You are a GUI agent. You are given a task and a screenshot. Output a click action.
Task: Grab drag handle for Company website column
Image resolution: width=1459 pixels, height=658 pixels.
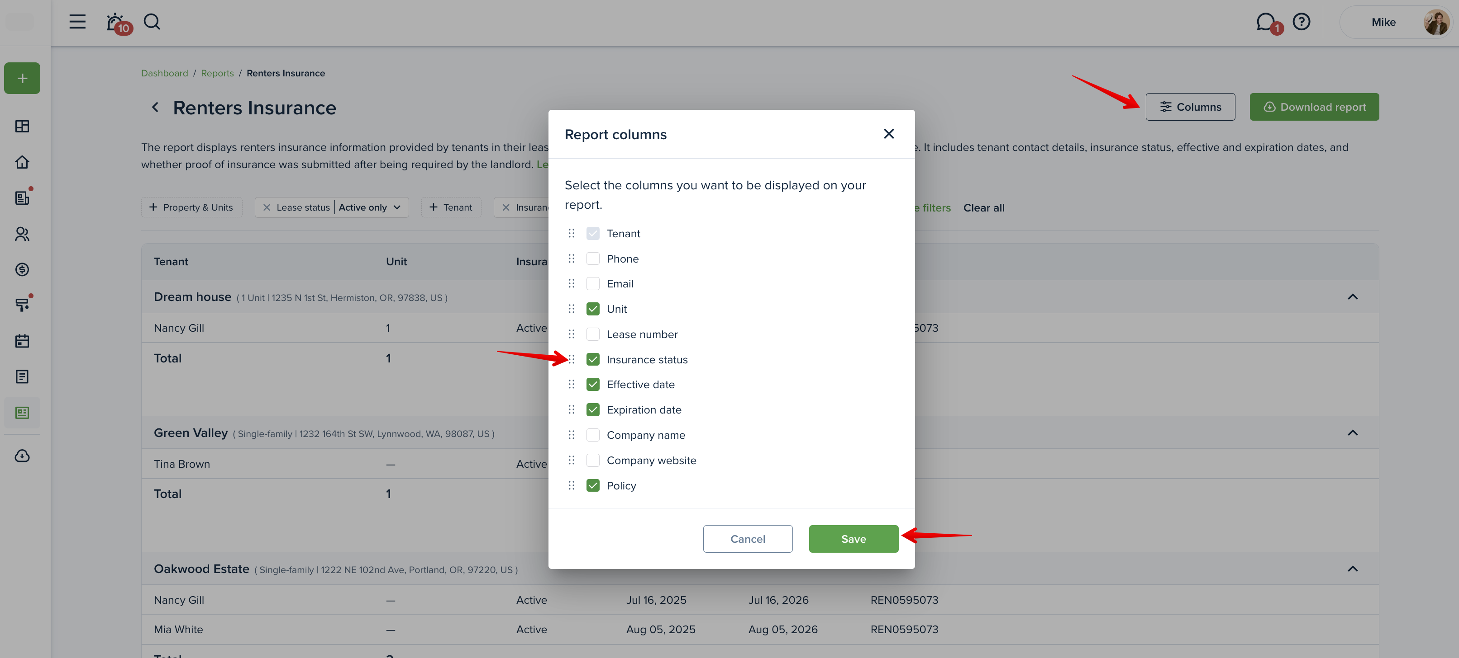pyautogui.click(x=572, y=460)
